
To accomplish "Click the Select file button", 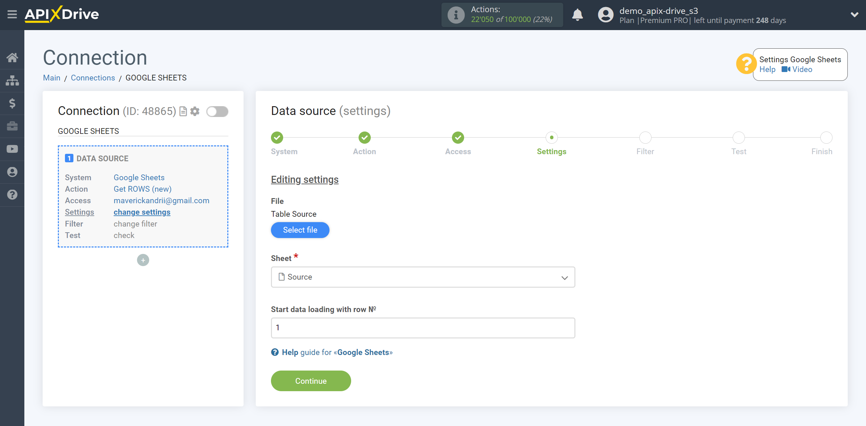I will tap(300, 230).
